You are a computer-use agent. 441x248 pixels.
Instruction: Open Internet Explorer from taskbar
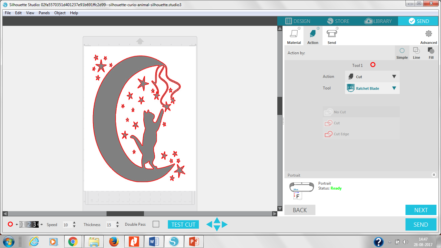coord(34,242)
